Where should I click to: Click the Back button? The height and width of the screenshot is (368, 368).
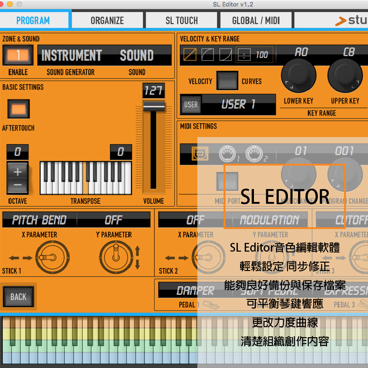click(x=18, y=297)
